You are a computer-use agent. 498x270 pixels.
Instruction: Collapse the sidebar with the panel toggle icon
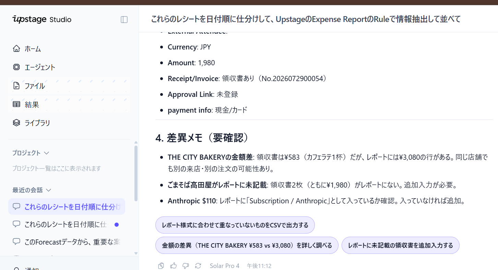coord(124,20)
